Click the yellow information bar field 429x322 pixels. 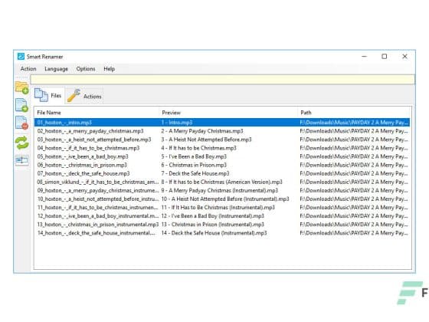pos(222,80)
